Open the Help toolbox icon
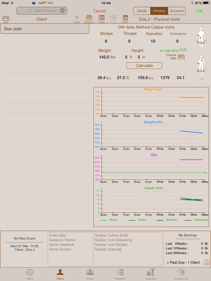Screen dimensions: 211x281 coord(6,19)
